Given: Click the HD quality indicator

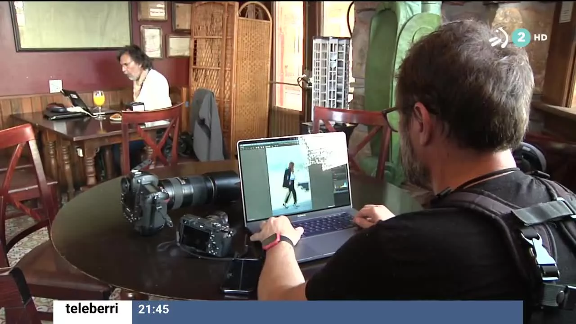Looking at the screenshot, I should tap(540, 38).
